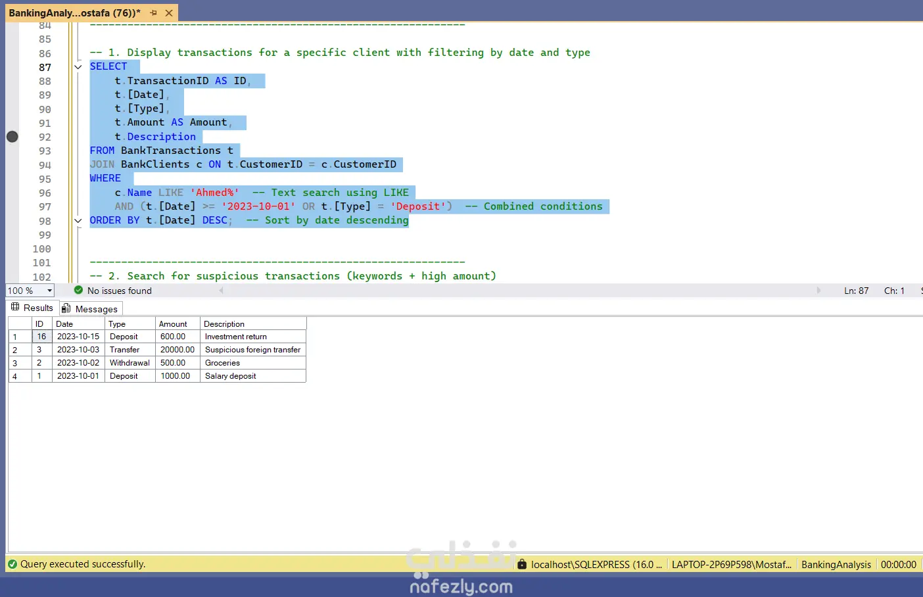Click the Results grid icon
Screen dimensions: 923x597
tap(16, 307)
